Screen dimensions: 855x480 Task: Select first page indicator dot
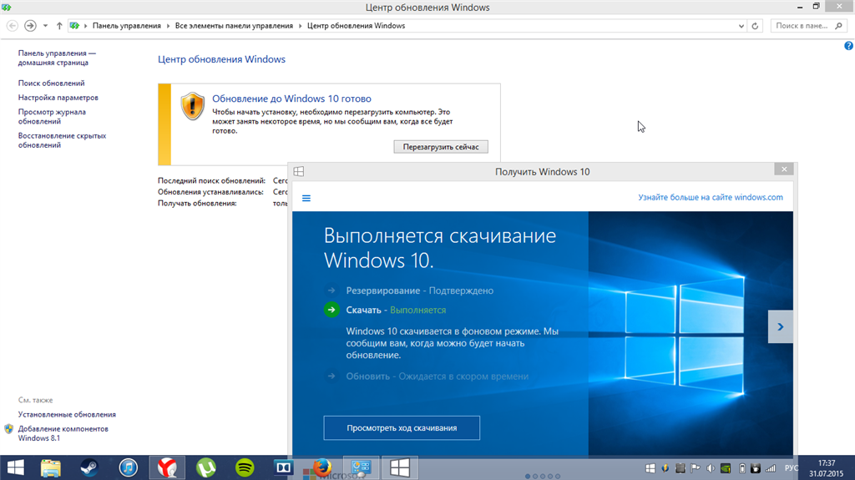[x=528, y=476]
